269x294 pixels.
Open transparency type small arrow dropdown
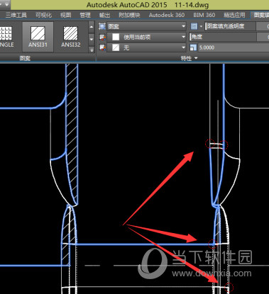click(201, 26)
